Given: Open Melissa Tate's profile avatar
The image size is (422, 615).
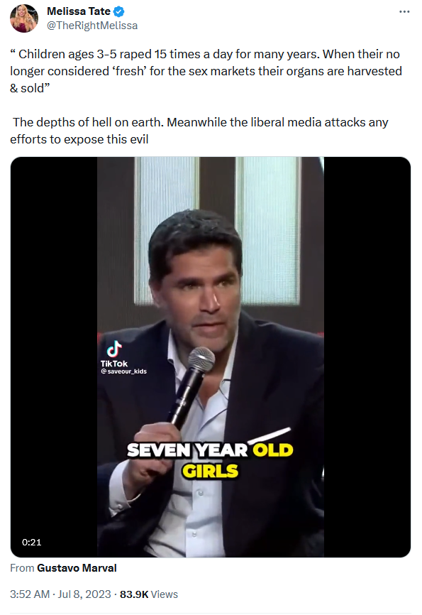Looking at the screenshot, I should [x=24, y=18].
